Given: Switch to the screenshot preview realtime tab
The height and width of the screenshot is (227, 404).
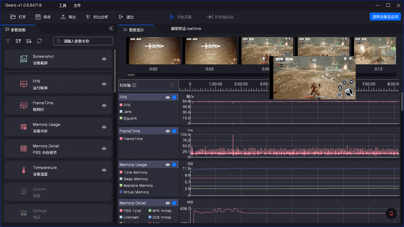Looking at the screenshot, I should pos(186,29).
